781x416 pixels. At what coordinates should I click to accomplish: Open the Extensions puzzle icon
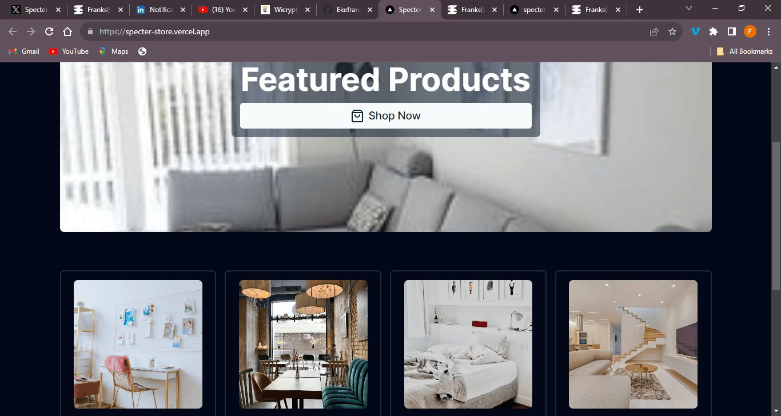pos(714,31)
